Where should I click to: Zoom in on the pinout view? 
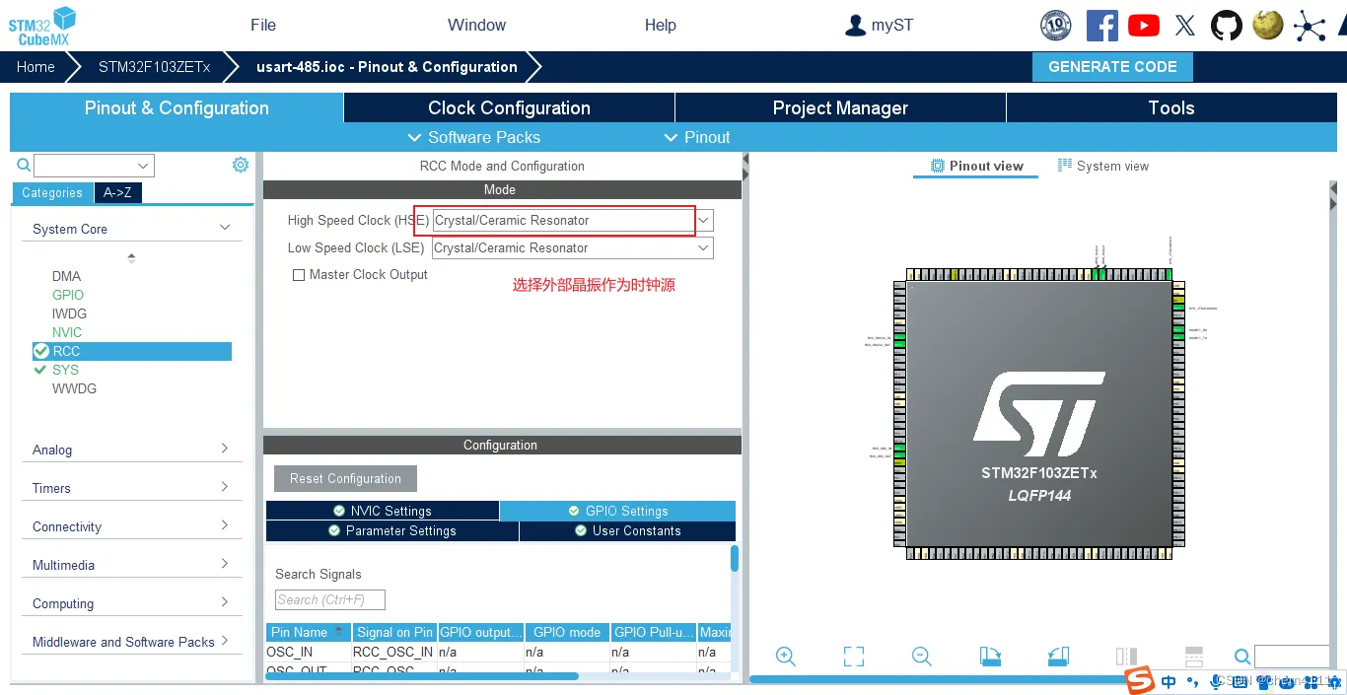coord(786,657)
